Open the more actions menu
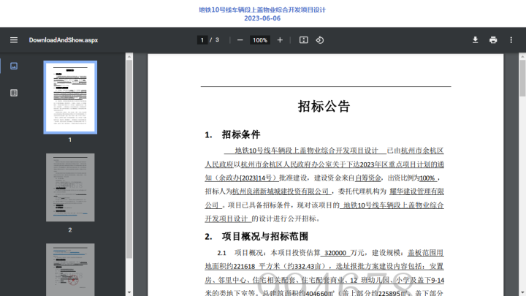 (x=511, y=40)
